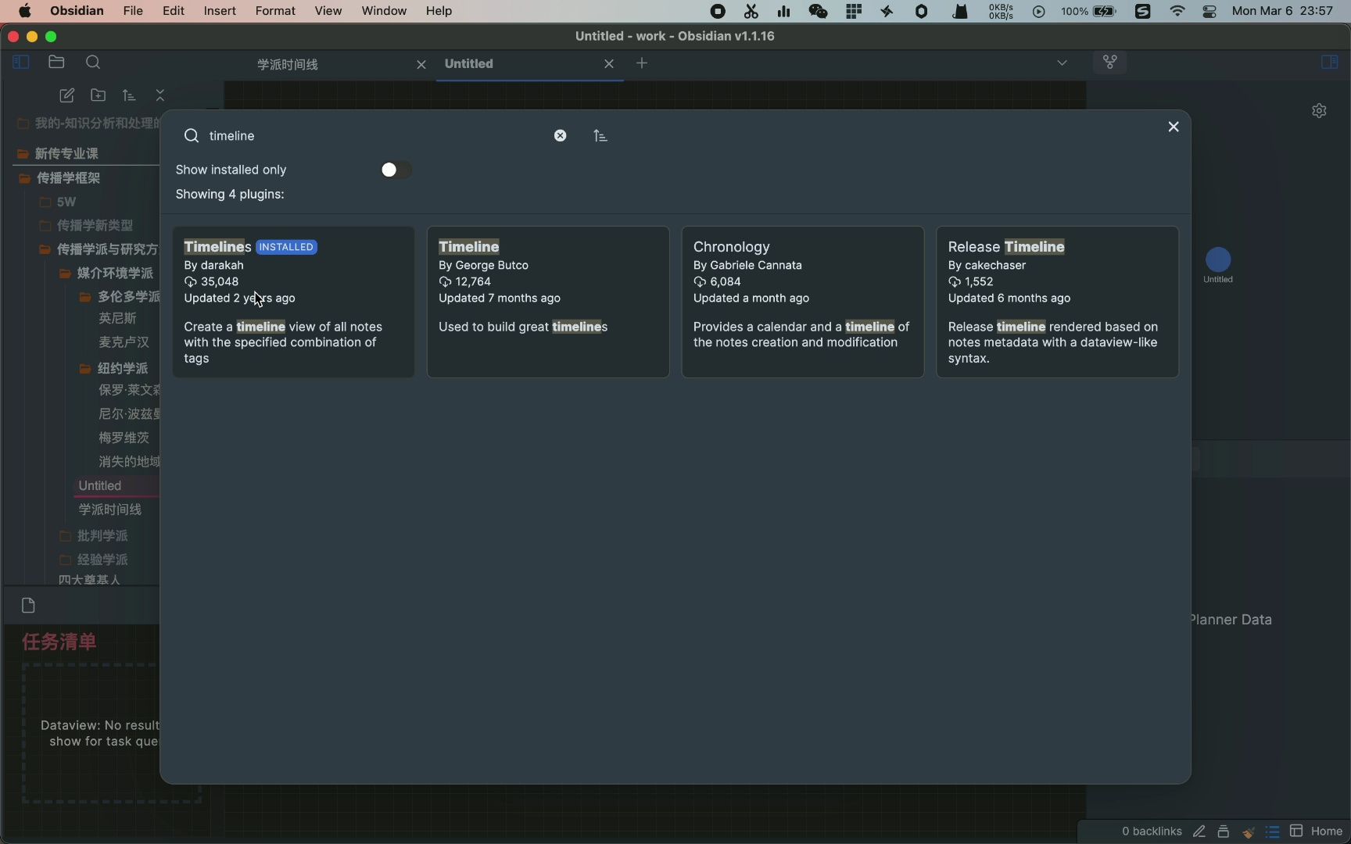Close the Untitled tab
Screen dimensions: 1351x844
click(x=609, y=64)
